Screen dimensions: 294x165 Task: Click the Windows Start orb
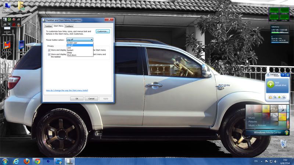tap(5, 161)
